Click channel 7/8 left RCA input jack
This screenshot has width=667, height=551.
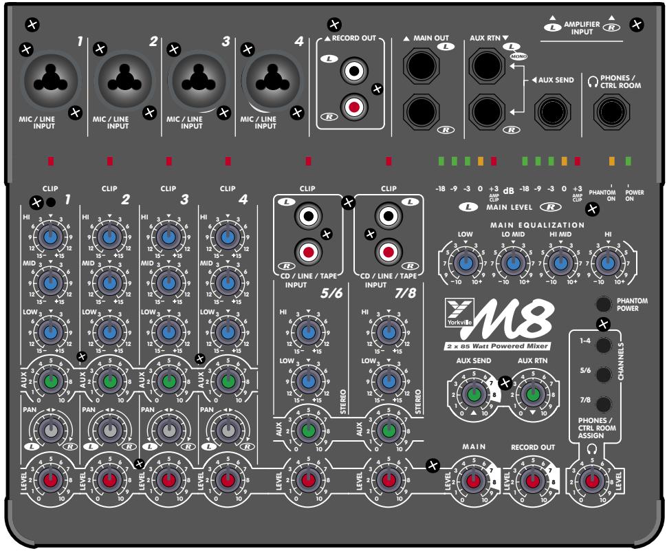pos(388,216)
